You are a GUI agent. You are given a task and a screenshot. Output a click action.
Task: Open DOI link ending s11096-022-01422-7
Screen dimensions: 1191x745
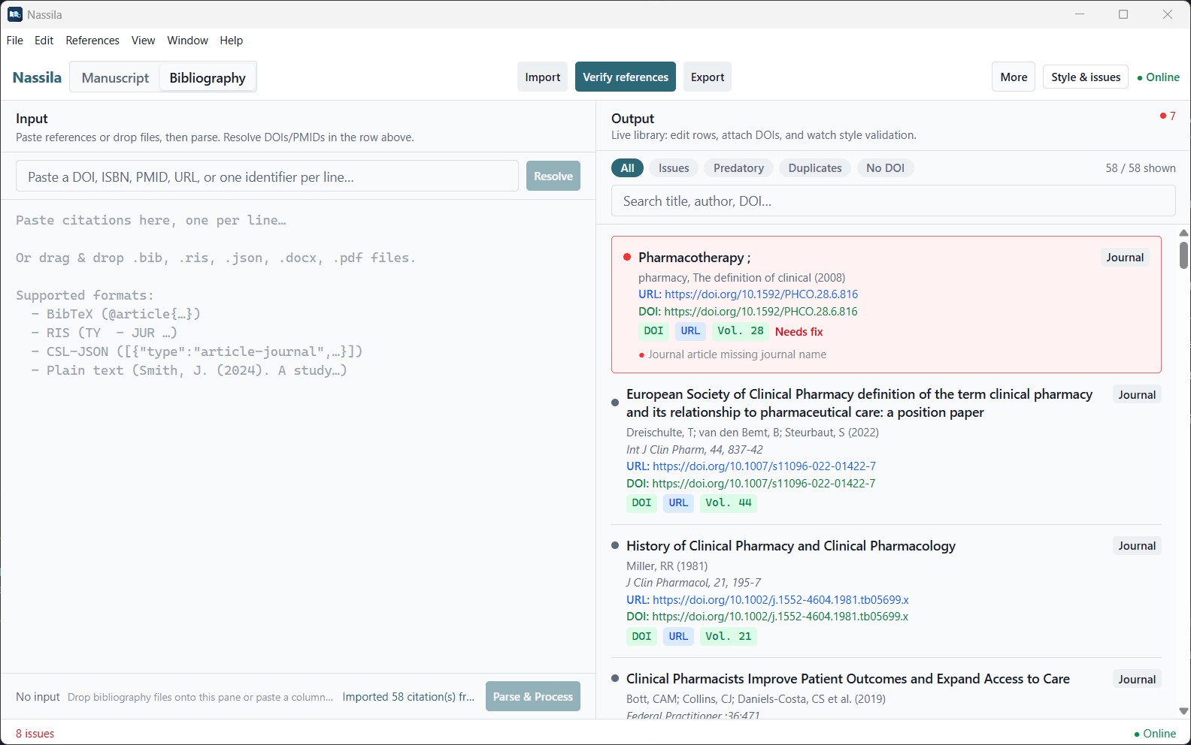coord(763,484)
